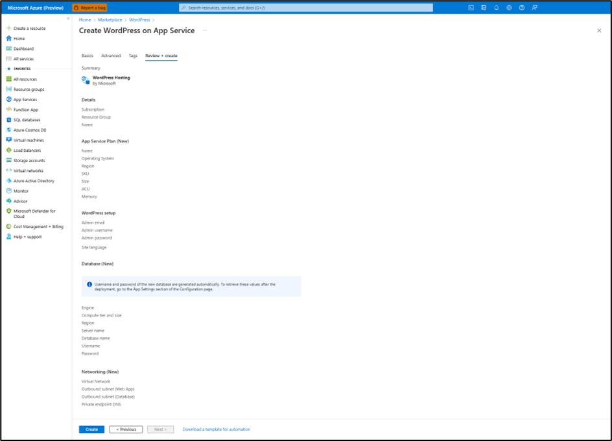Click the Cost Management + Billing icon

[x=9, y=226]
